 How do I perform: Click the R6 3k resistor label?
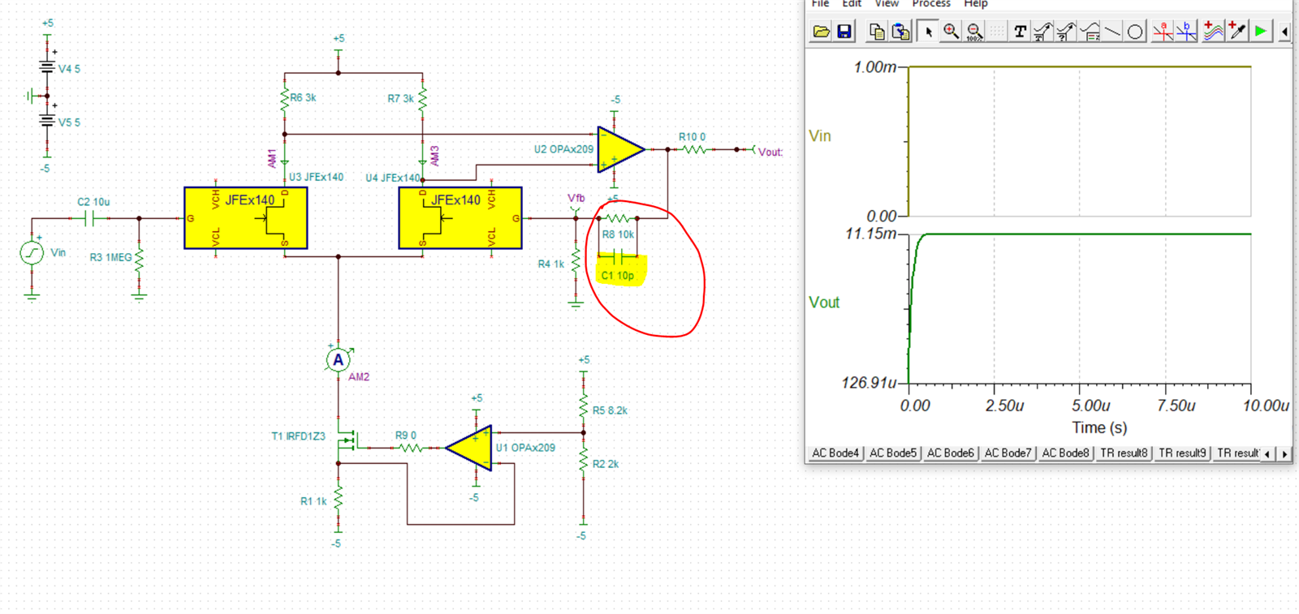(304, 97)
